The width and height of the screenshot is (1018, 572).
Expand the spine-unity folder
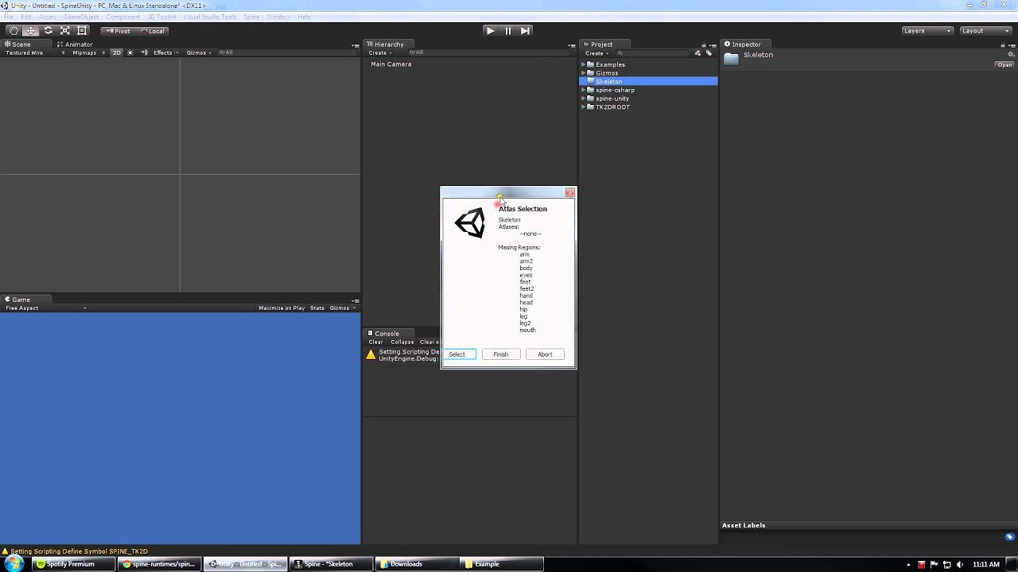click(584, 99)
